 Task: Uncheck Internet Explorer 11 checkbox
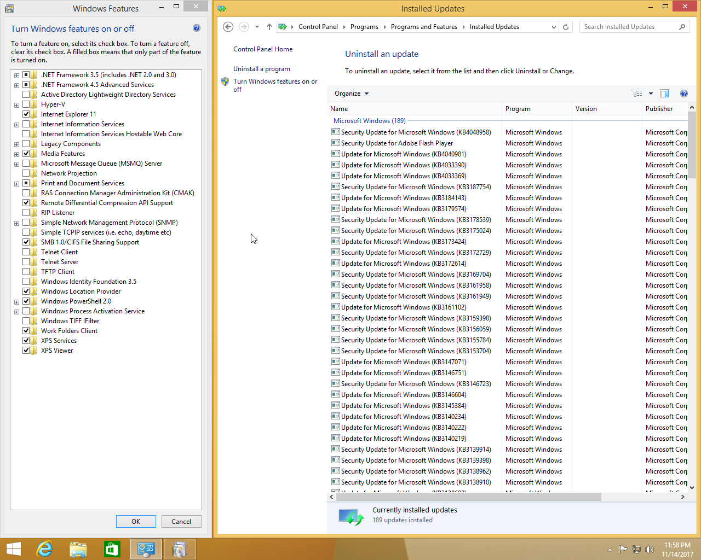click(x=26, y=114)
